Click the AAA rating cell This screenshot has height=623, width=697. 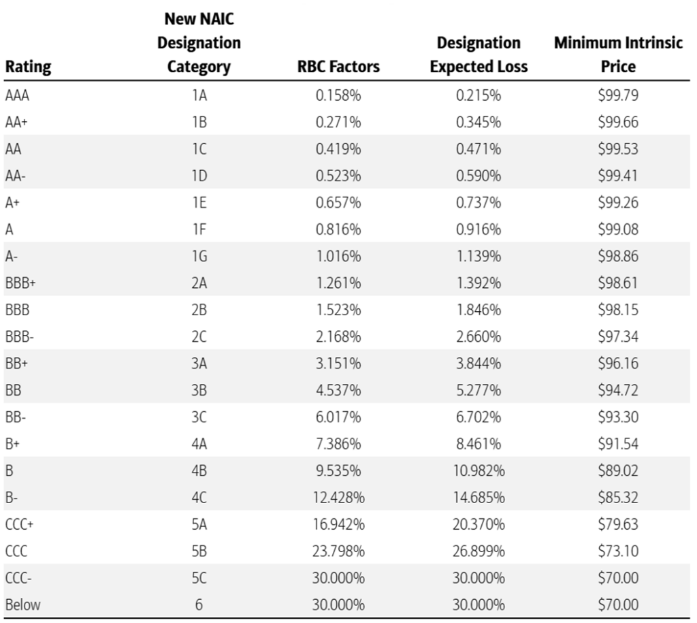[17, 95]
